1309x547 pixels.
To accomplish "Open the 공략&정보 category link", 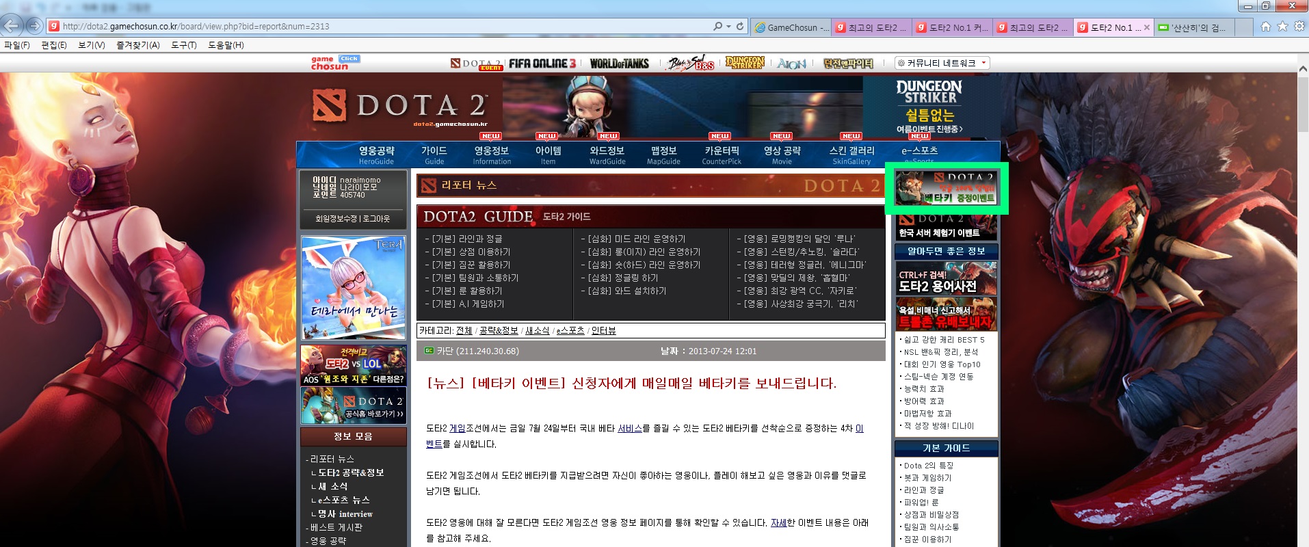I will 498,331.
